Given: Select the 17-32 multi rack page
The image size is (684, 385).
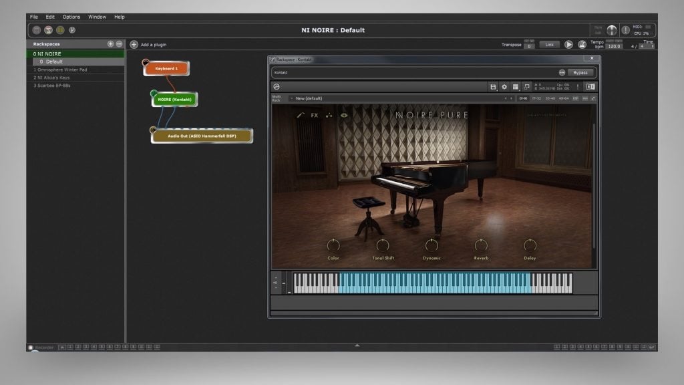Looking at the screenshot, I should [536, 99].
